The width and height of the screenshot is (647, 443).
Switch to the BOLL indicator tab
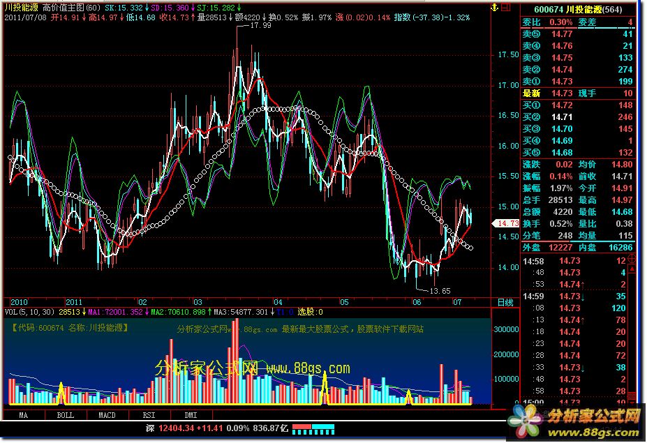point(65,415)
